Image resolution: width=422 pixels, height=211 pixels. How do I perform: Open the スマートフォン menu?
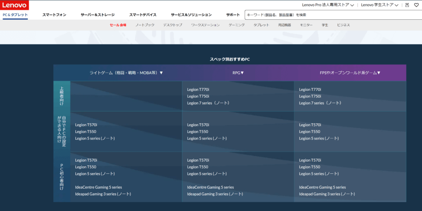(54, 15)
